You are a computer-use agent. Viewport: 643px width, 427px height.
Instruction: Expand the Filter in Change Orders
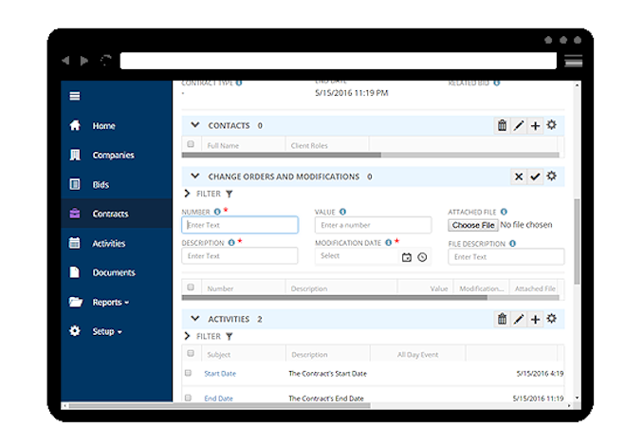(x=188, y=194)
